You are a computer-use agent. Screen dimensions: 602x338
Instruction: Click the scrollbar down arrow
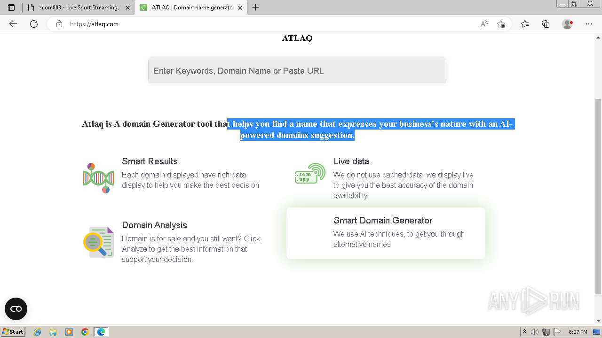pyautogui.click(x=598, y=321)
